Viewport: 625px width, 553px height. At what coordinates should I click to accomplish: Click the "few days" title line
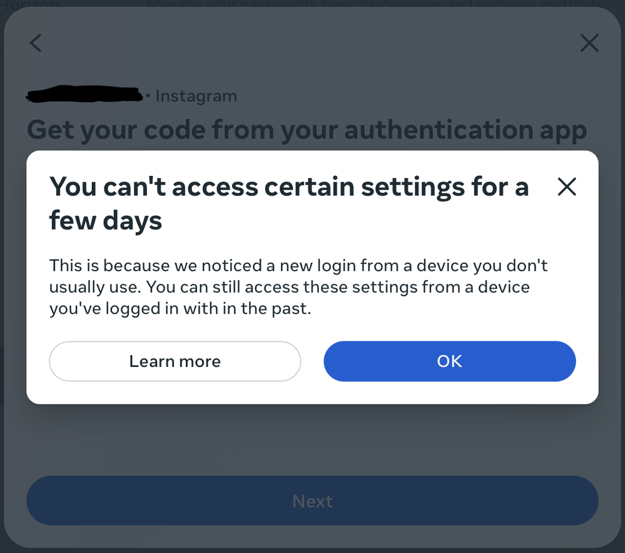tap(106, 220)
